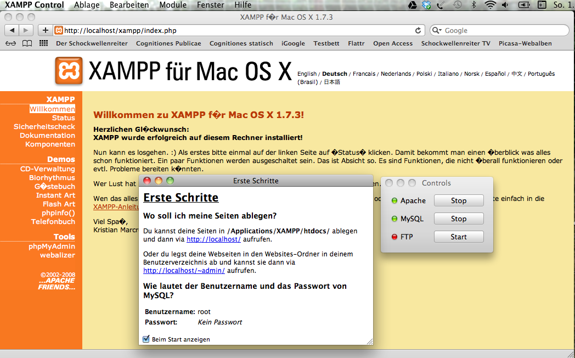Click the red FTP status light

tap(394, 237)
